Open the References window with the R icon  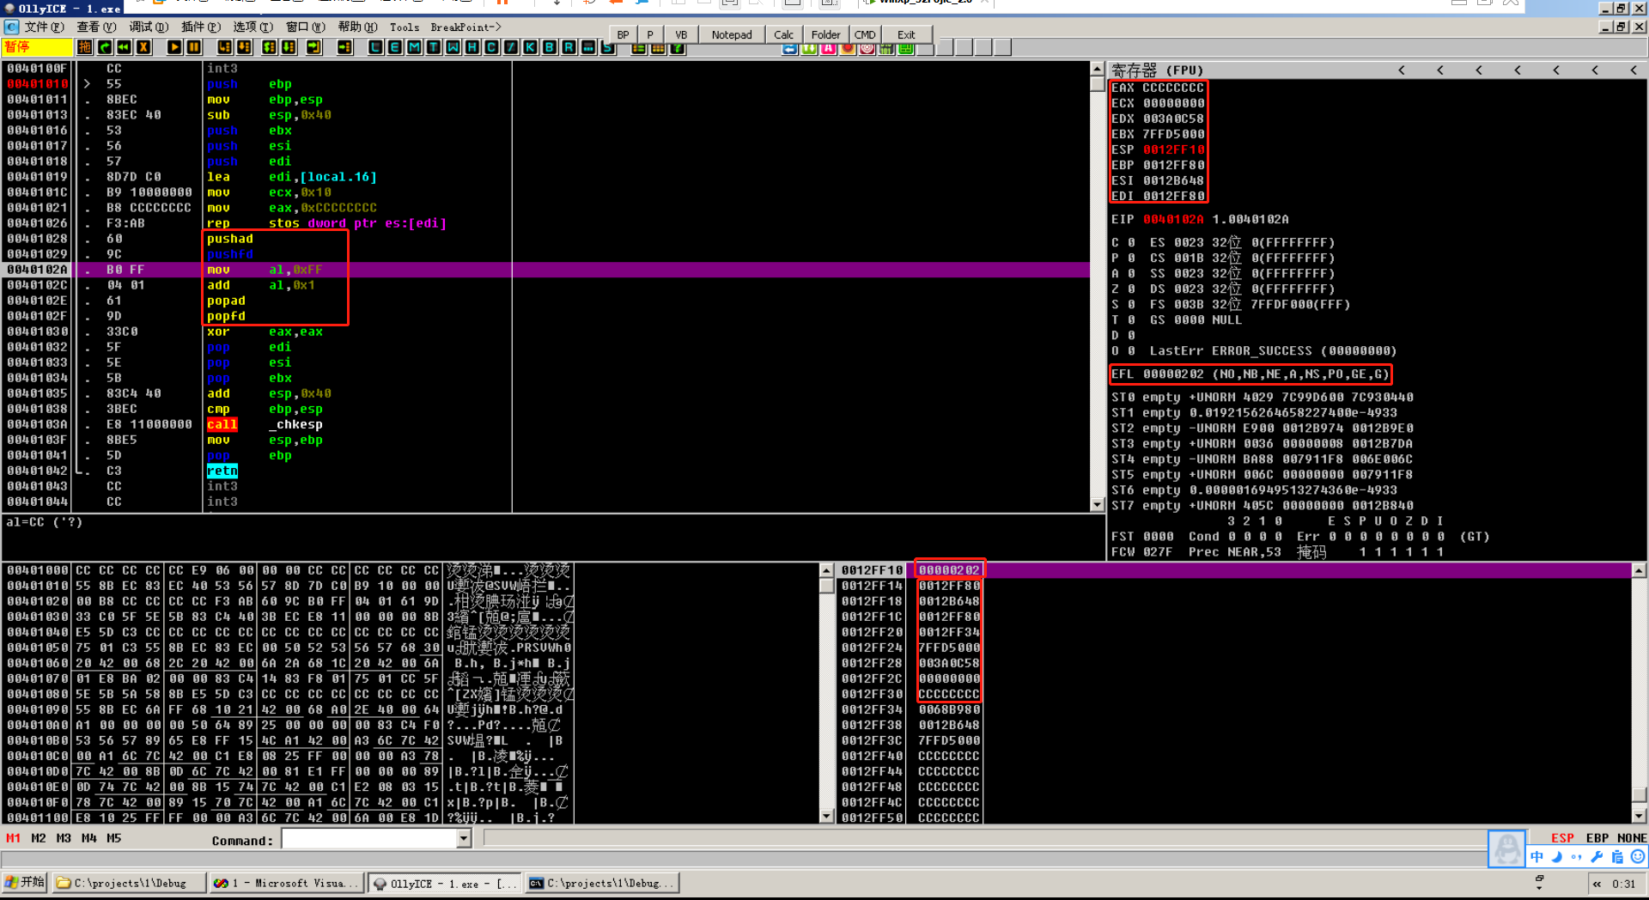(569, 47)
